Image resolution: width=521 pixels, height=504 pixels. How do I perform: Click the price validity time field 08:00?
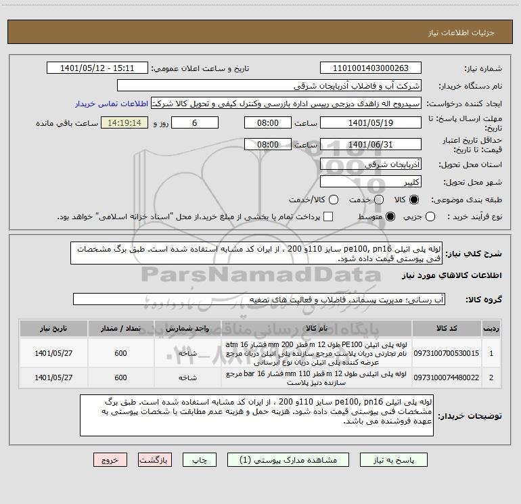click(x=268, y=145)
